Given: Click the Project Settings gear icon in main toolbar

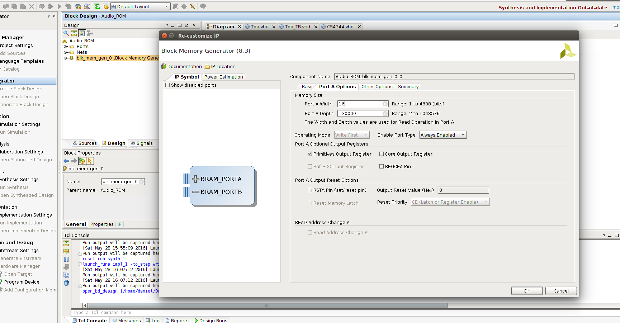Looking at the screenshot, I should (x=78, y=6).
